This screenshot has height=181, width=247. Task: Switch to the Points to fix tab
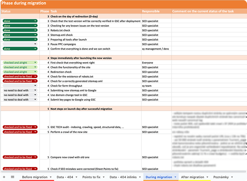91,177
